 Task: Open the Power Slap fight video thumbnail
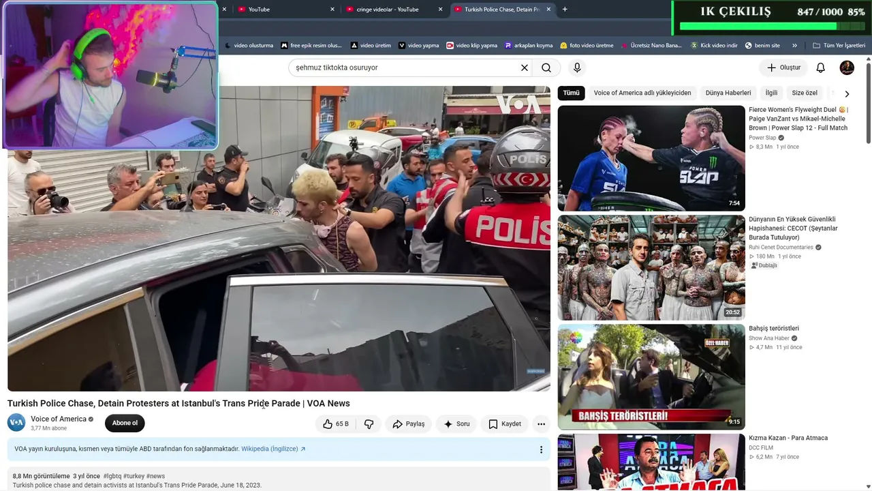pyautogui.click(x=651, y=158)
